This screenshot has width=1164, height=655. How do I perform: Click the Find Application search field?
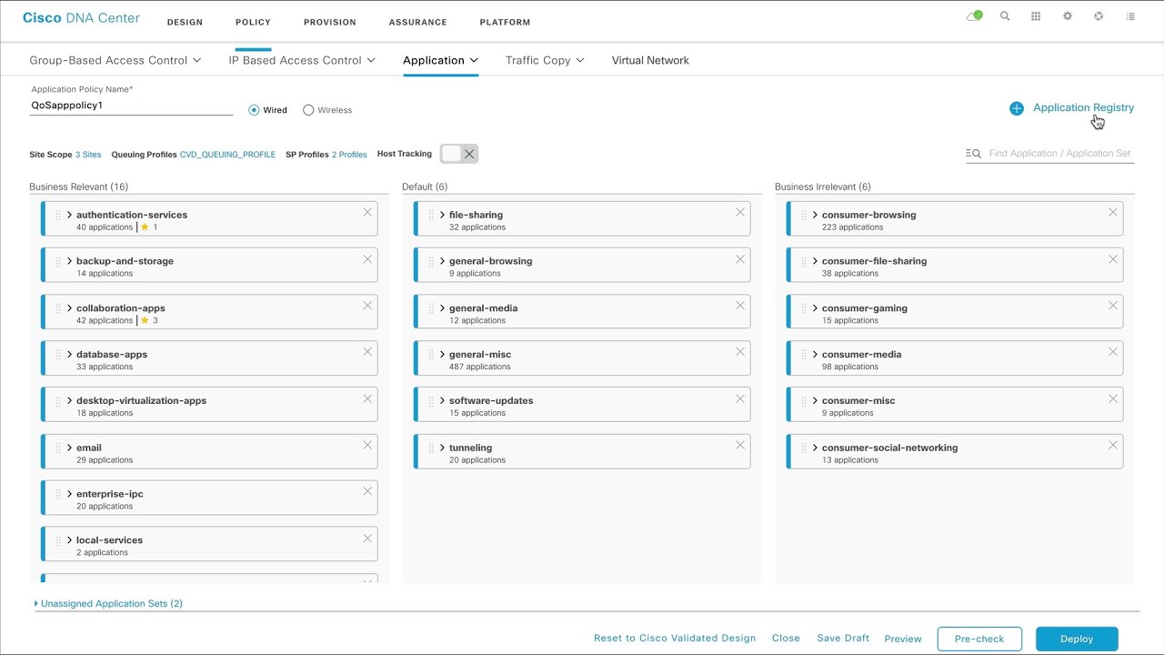coord(1060,154)
